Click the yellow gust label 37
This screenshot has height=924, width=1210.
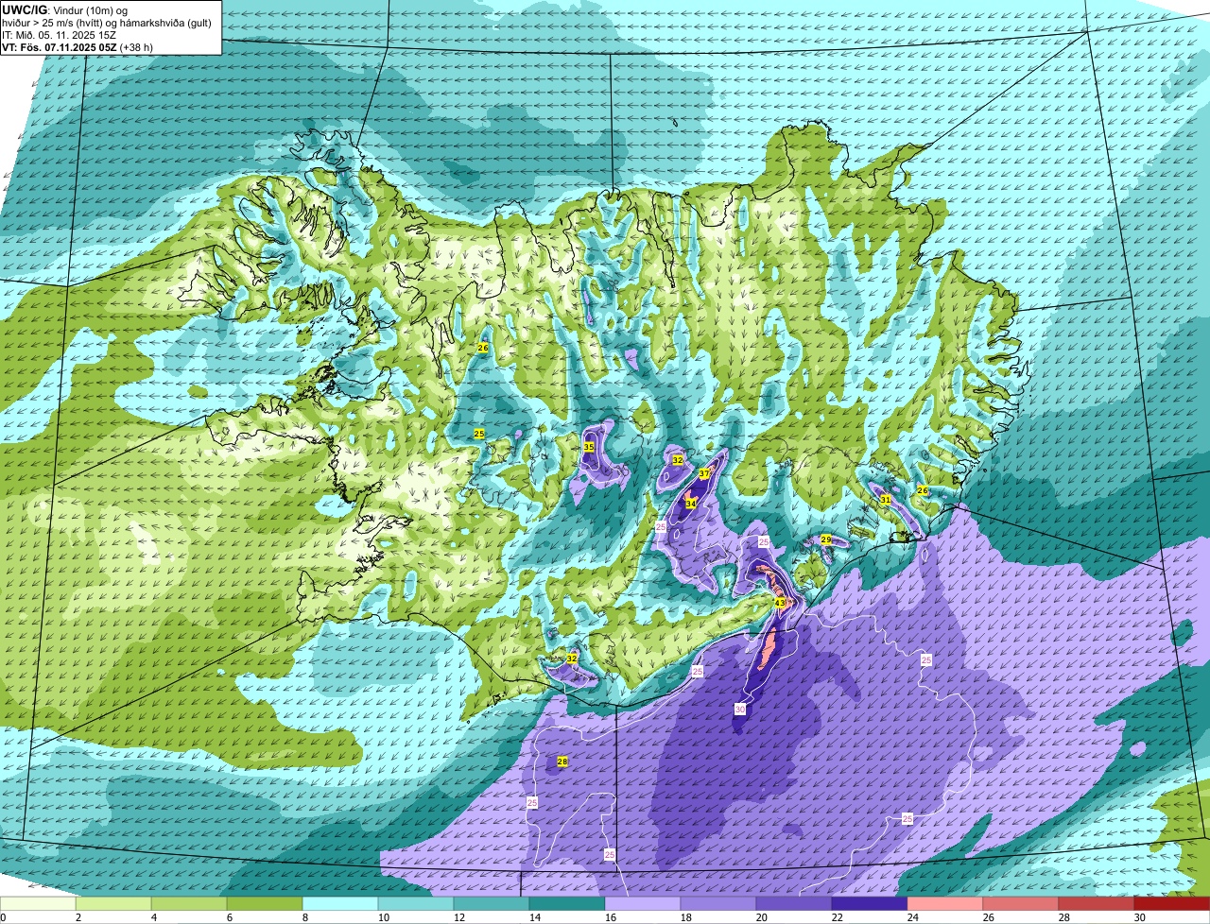pyautogui.click(x=704, y=473)
